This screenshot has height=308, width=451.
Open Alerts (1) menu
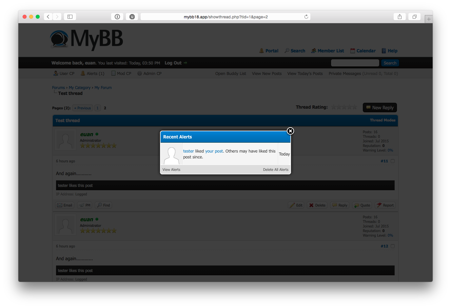[92, 73]
